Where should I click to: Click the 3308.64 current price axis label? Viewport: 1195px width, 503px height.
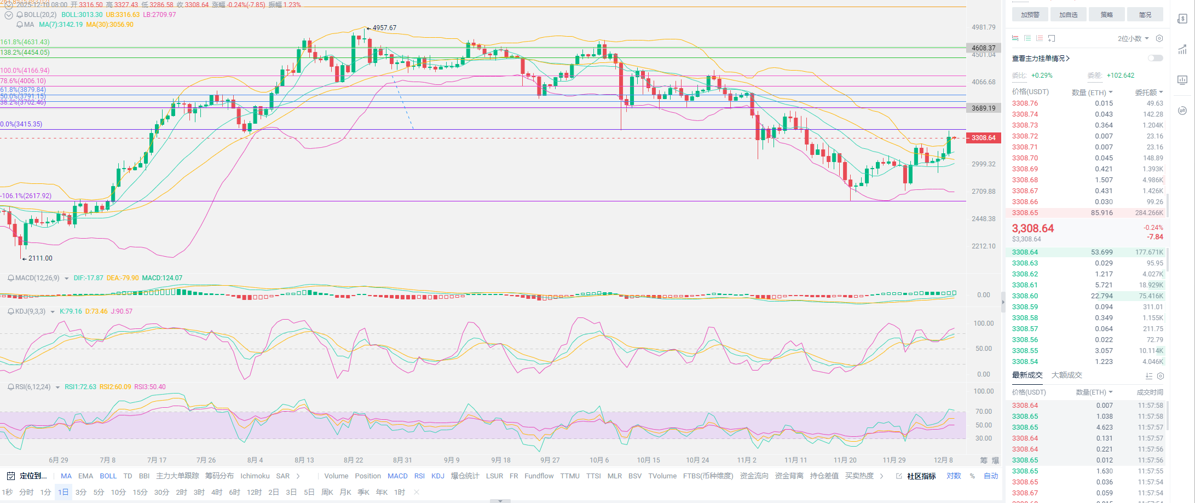click(x=983, y=138)
